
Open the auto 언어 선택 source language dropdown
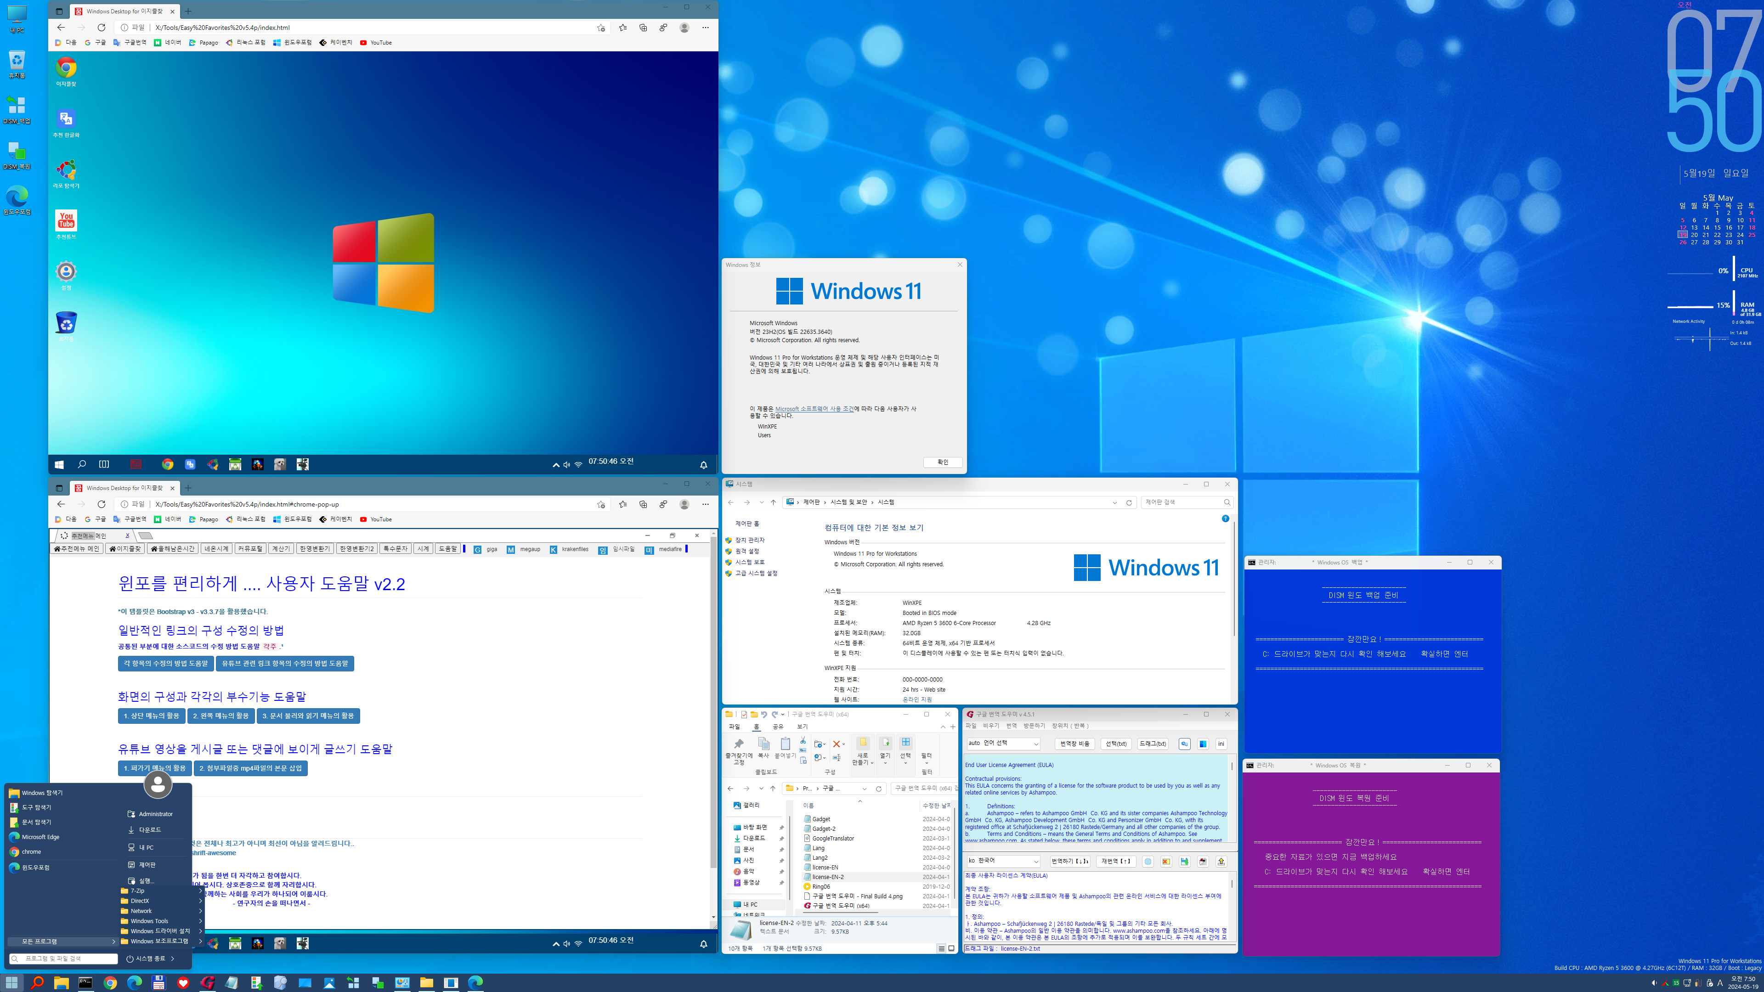(x=1003, y=744)
